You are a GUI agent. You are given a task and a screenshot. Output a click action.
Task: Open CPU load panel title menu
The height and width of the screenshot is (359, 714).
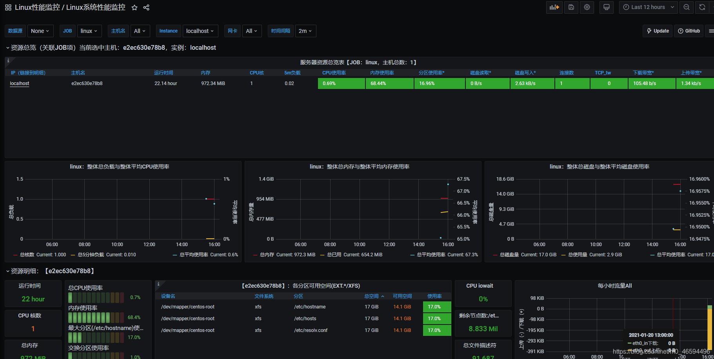click(120, 167)
